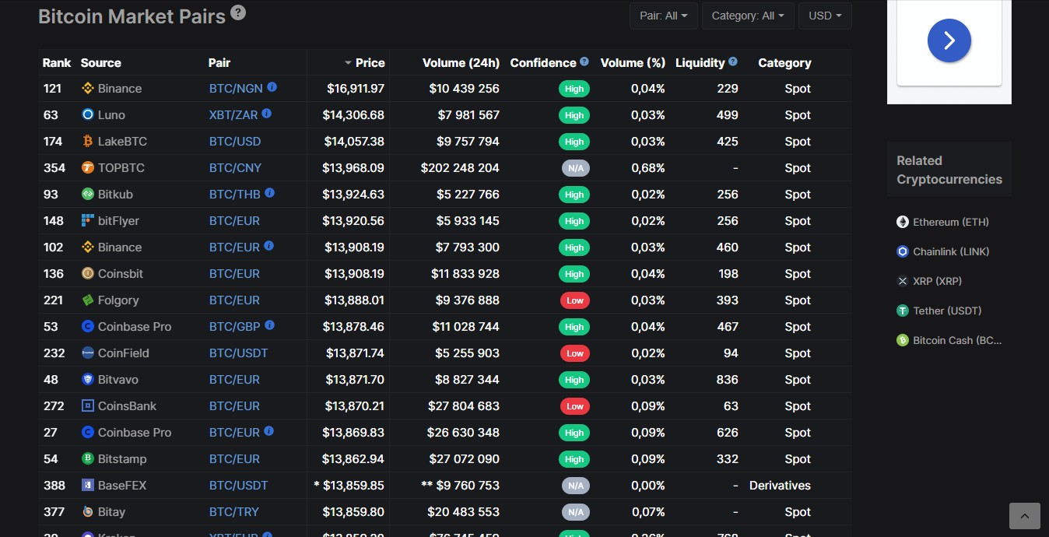Image resolution: width=1049 pixels, height=537 pixels.
Task: Open Ethereum (ETH) related cryptocurrency link
Action: coord(951,222)
